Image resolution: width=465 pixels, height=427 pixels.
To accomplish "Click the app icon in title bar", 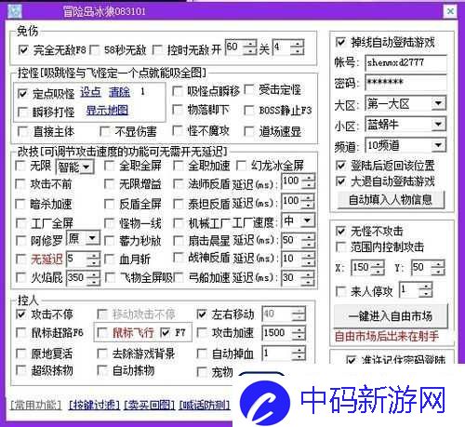I will click(x=14, y=12).
